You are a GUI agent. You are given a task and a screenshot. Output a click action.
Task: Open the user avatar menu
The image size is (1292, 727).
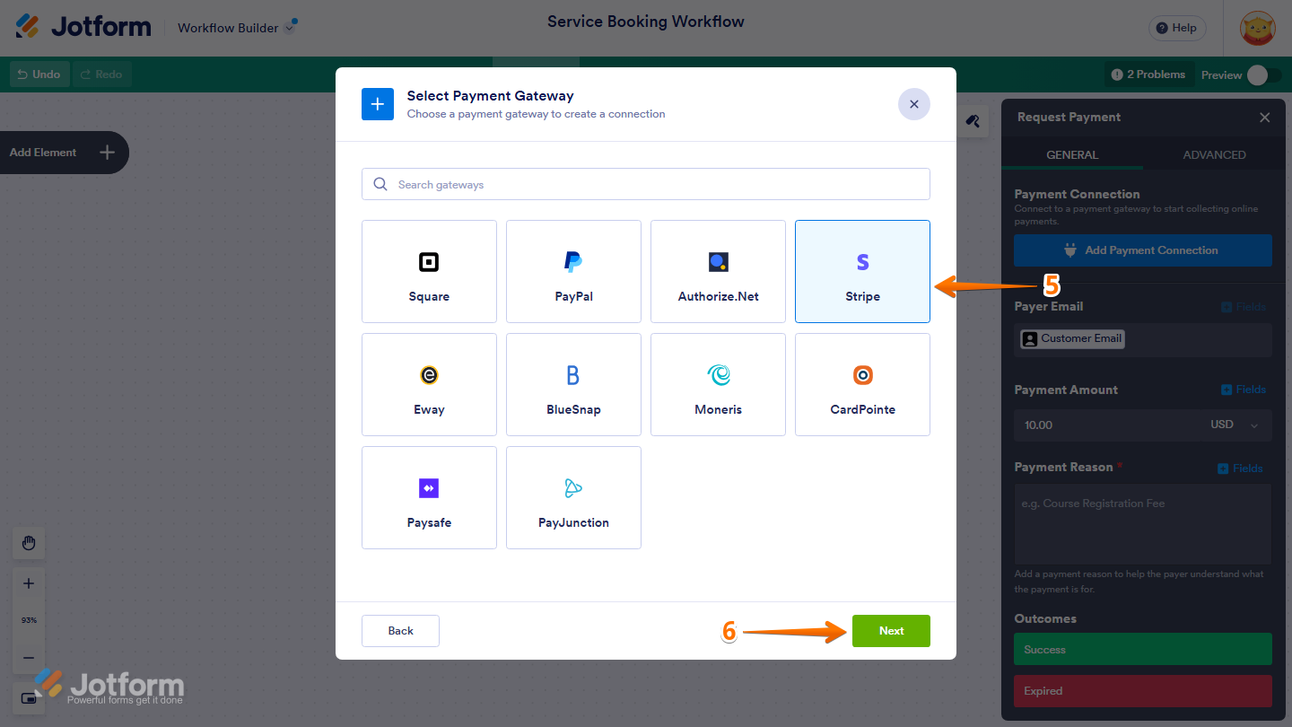1257,29
